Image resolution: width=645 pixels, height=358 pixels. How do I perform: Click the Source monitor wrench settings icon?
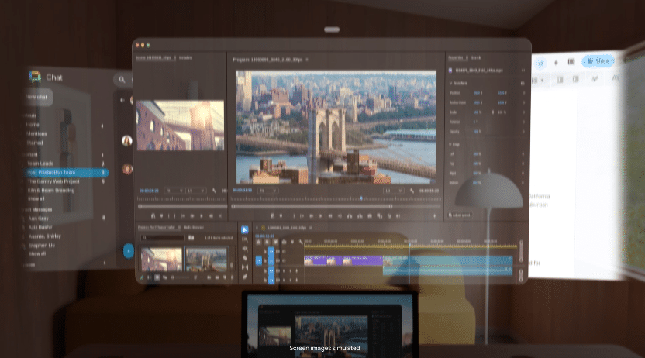(214, 191)
